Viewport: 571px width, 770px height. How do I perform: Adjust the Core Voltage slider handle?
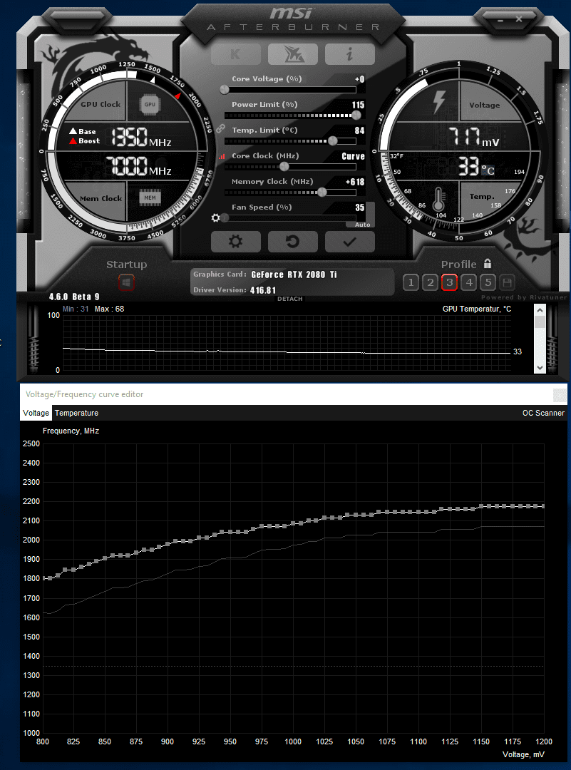pyautogui.click(x=225, y=89)
